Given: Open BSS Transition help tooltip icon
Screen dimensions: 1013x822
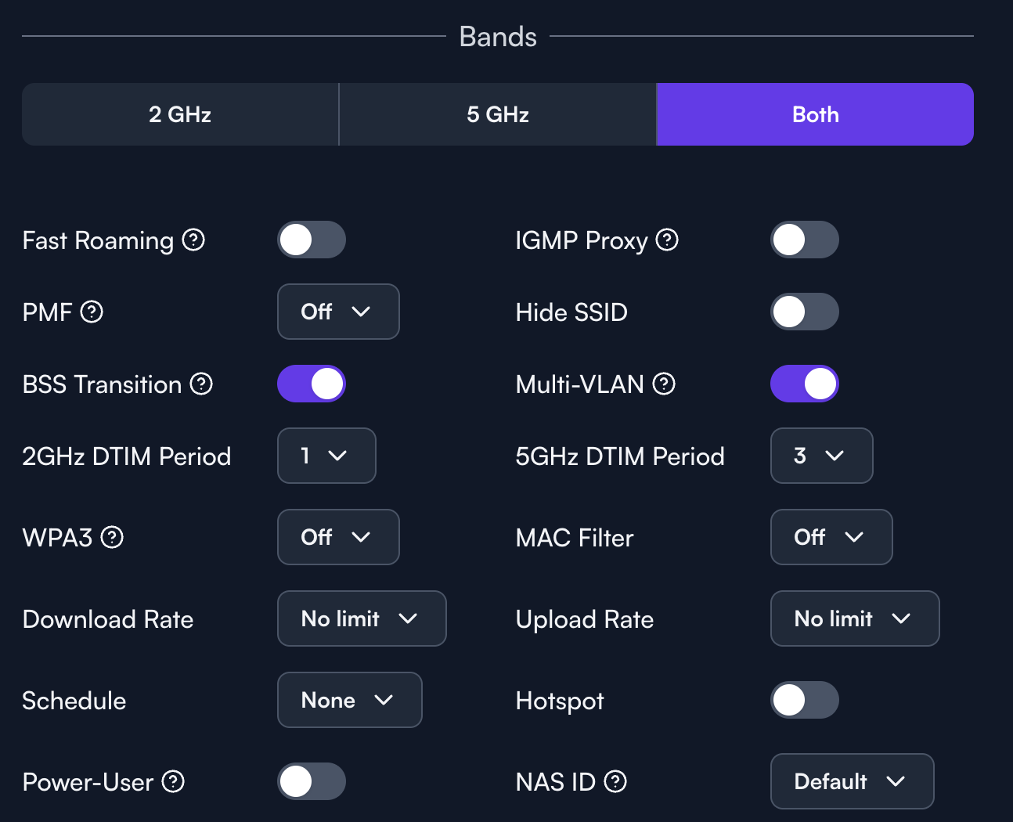Looking at the screenshot, I should 201,384.
